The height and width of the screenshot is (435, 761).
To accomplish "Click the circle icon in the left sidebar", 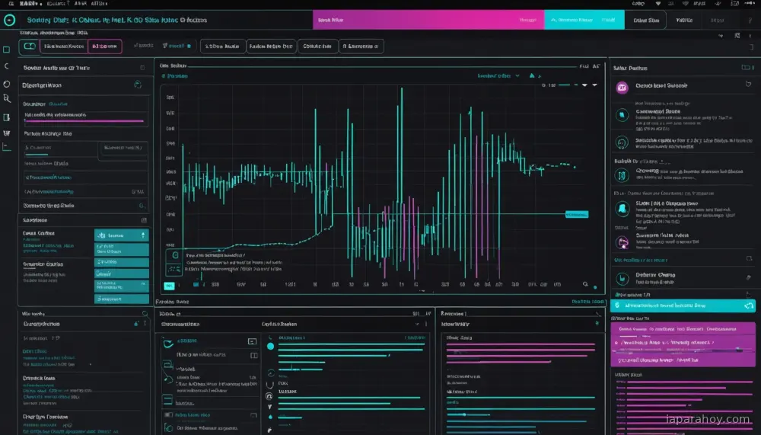I will 6,84.
